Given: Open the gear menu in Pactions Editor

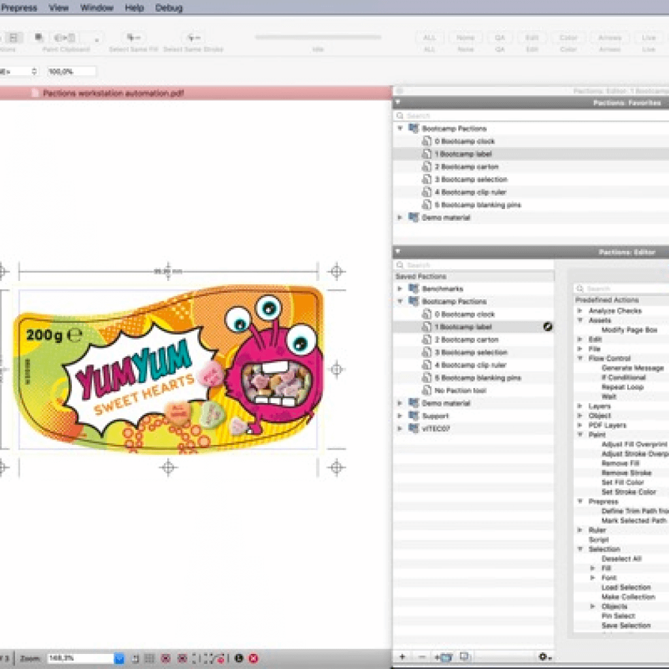Looking at the screenshot, I should pyautogui.click(x=544, y=657).
